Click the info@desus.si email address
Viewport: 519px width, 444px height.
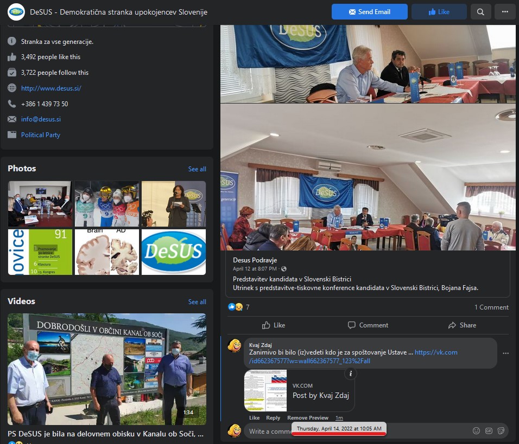click(41, 119)
